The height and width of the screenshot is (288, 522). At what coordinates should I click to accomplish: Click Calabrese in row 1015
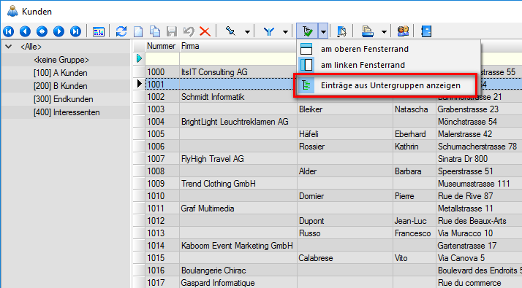(316, 258)
